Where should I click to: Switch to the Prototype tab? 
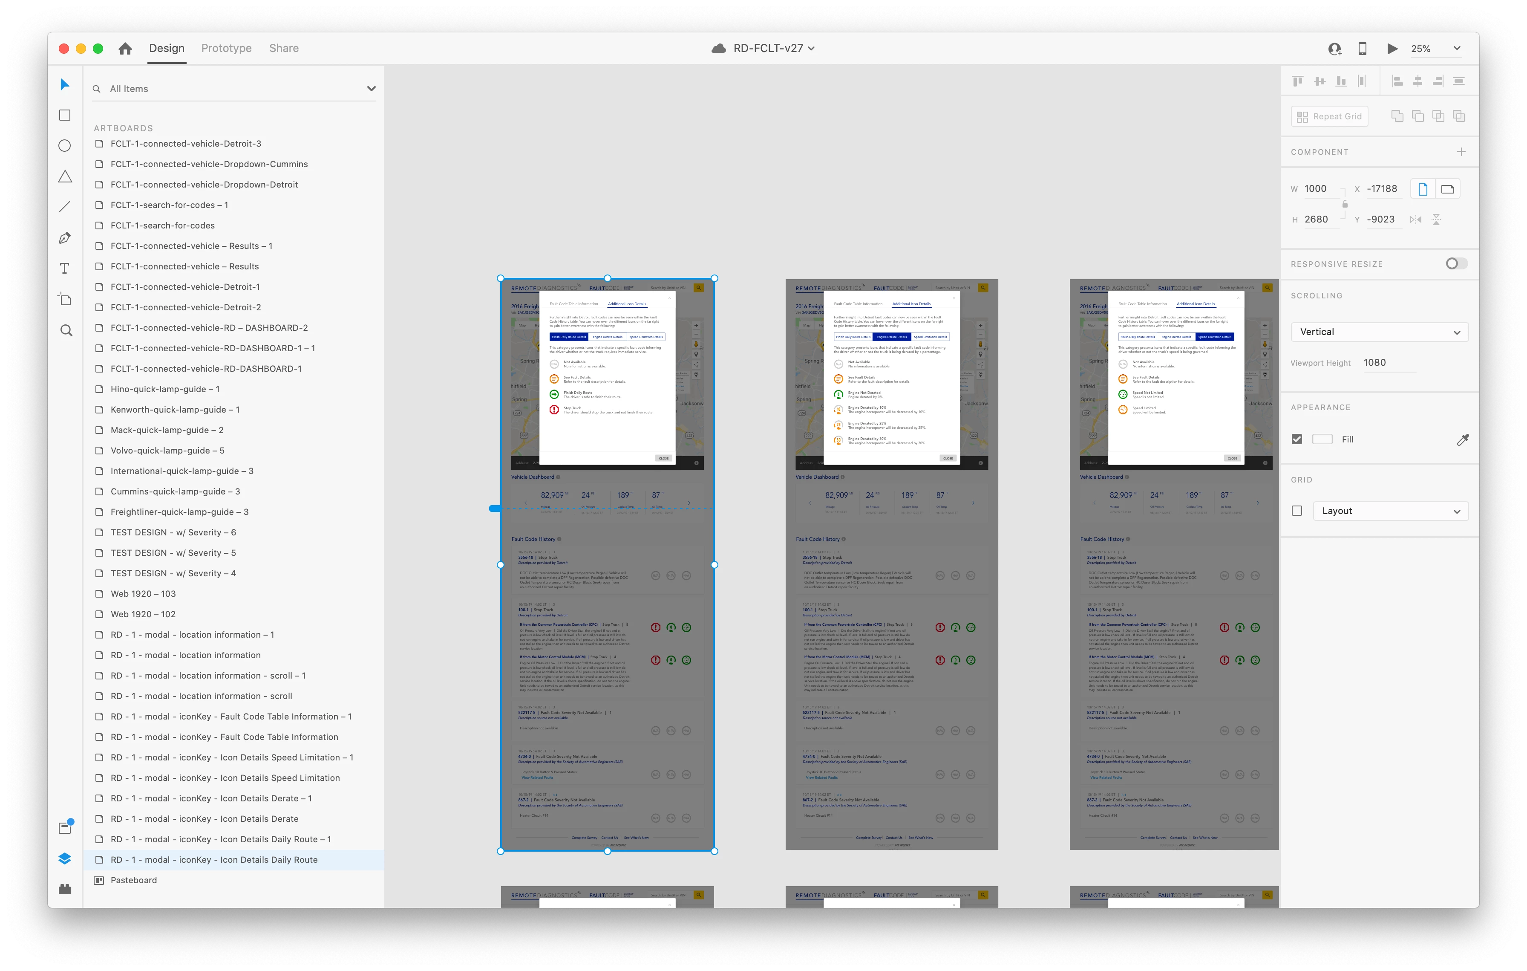point(226,48)
